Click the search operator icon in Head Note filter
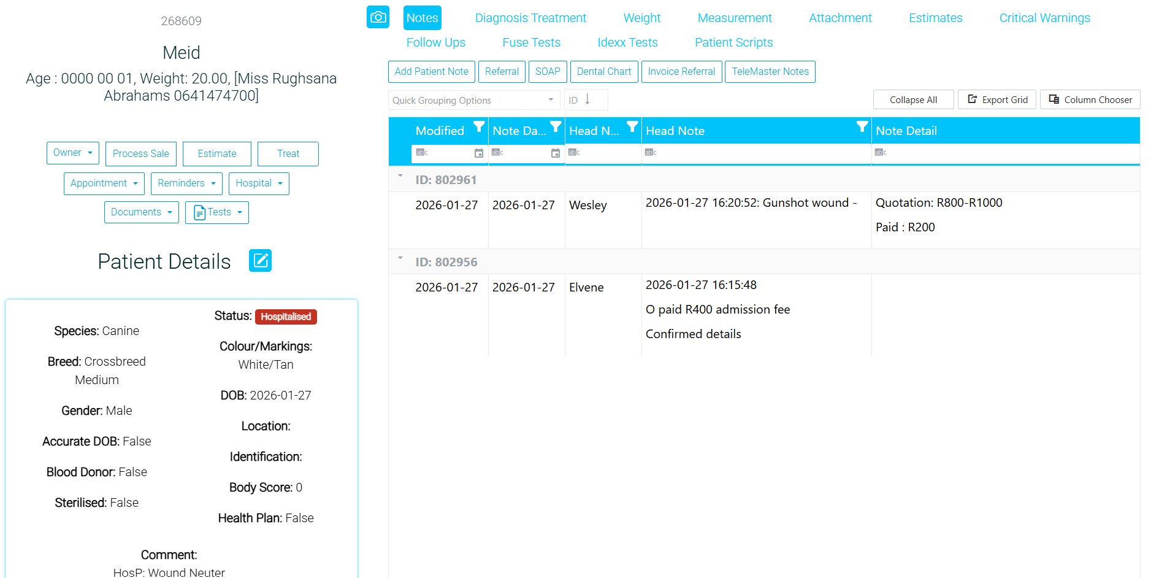 [650, 152]
